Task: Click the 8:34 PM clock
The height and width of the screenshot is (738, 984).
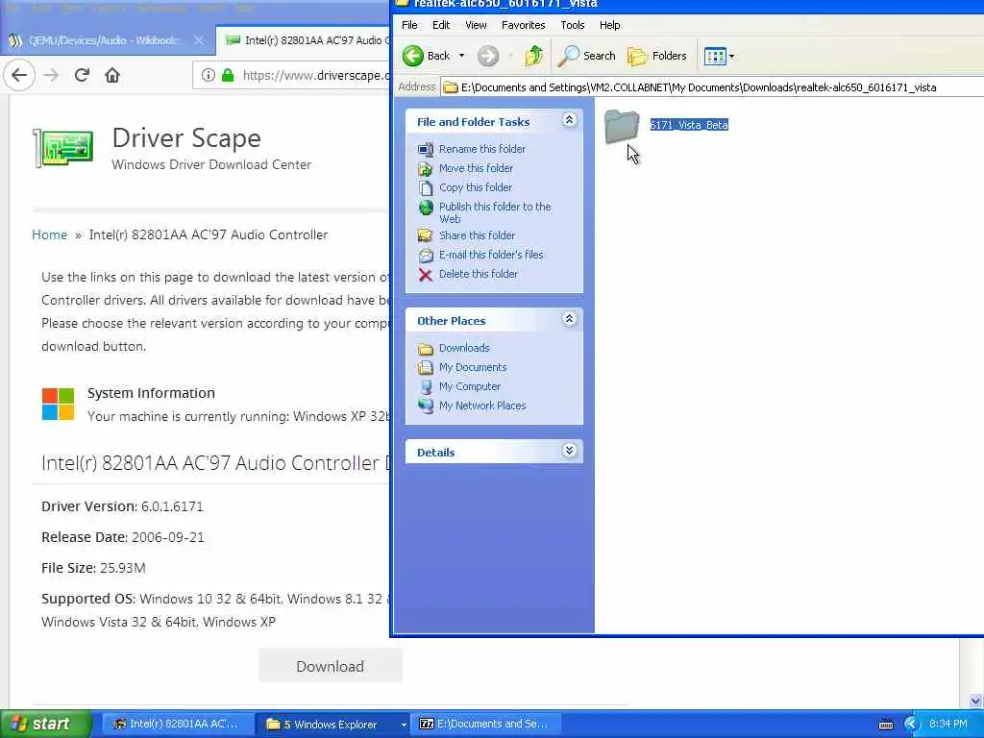Action: [x=948, y=725]
